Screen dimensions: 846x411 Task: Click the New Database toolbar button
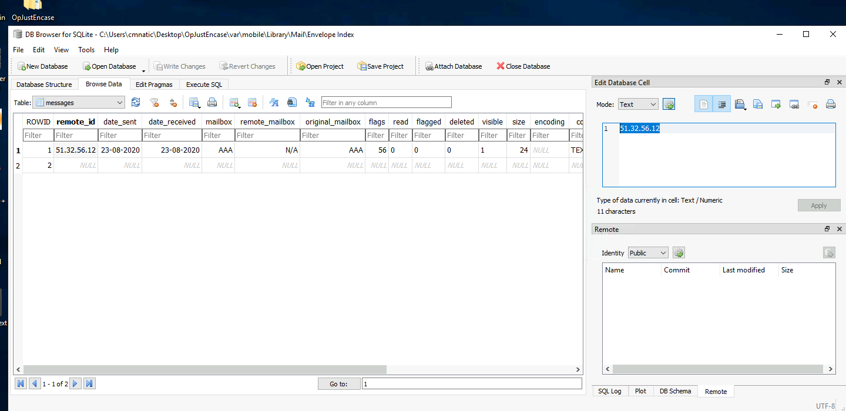pyautogui.click(x=43, y=66)
